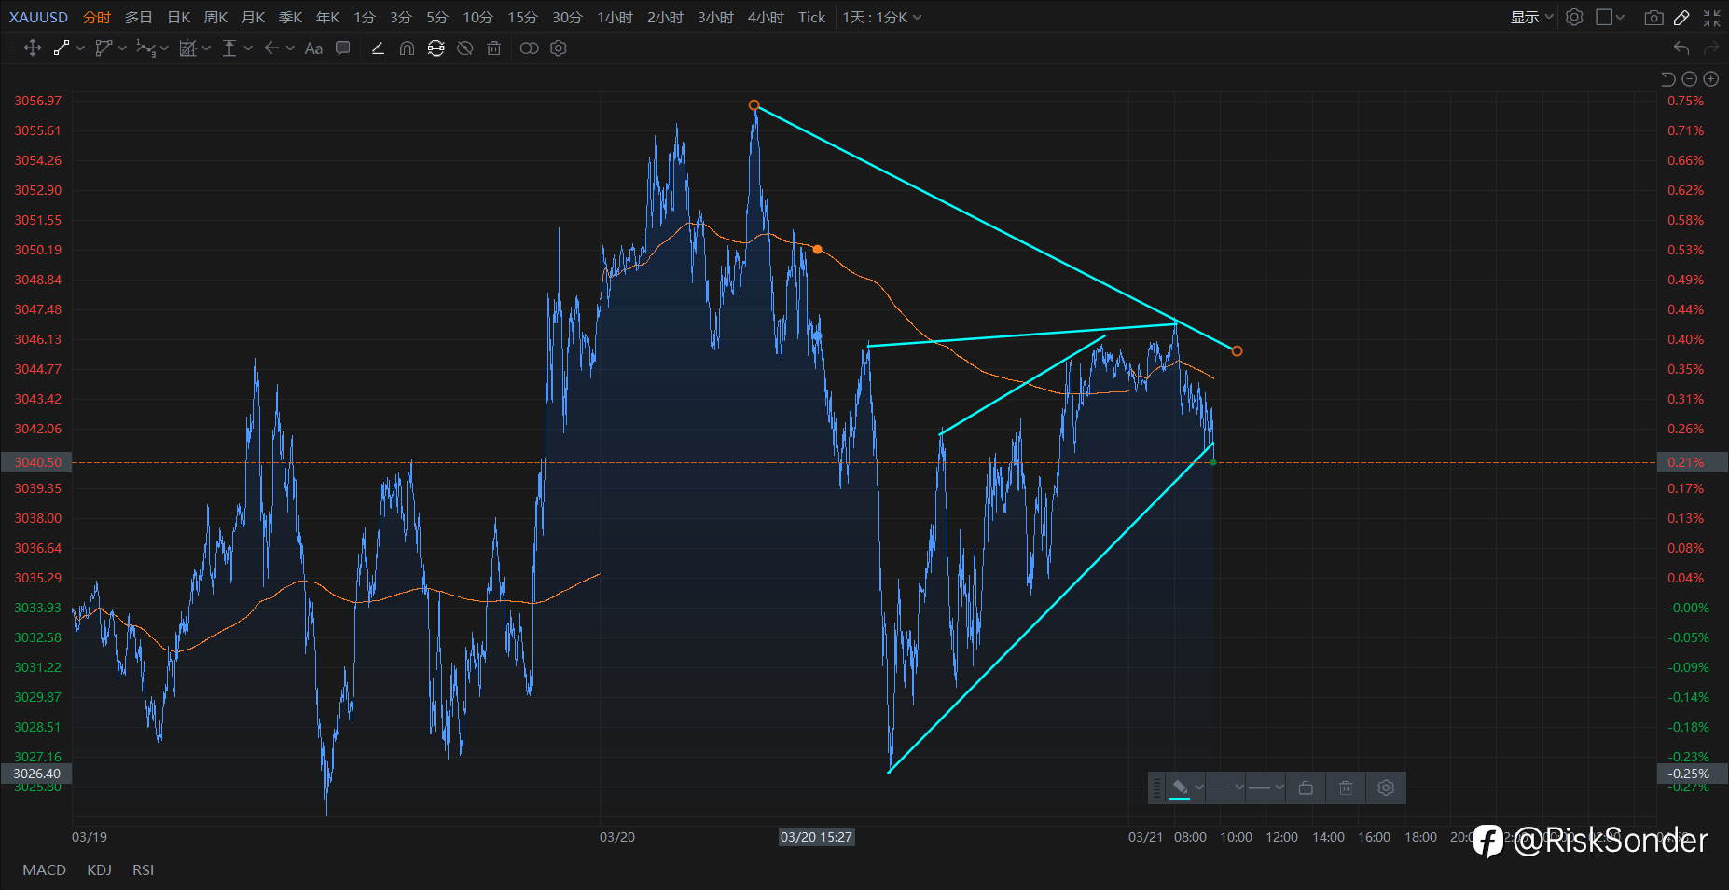Show the RSI indicator
This screenshot has width=1729, height=890.
pos(143,869)
